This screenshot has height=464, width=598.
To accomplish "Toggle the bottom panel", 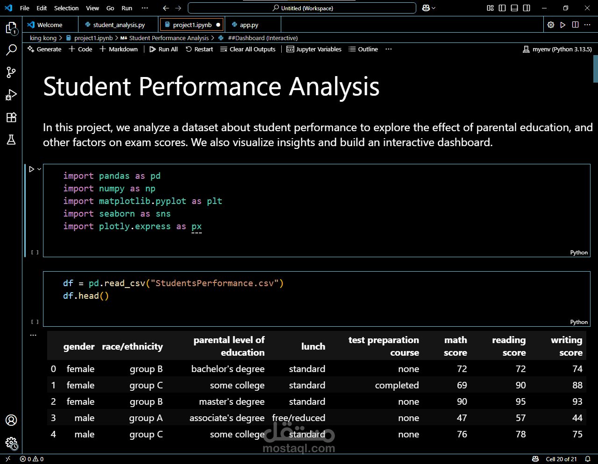I will tap(514, 8).
